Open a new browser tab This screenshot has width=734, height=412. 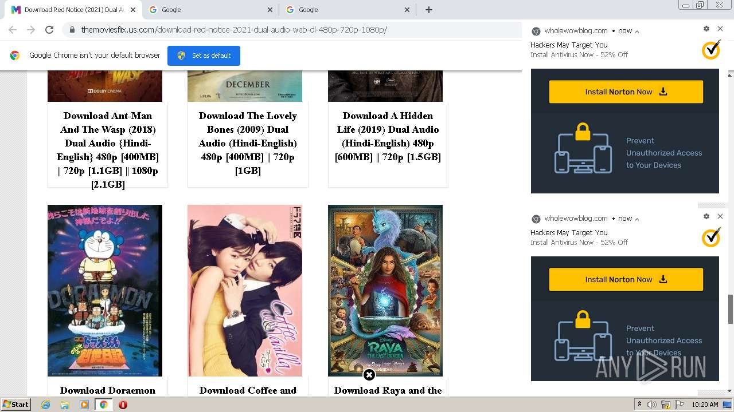428,10
